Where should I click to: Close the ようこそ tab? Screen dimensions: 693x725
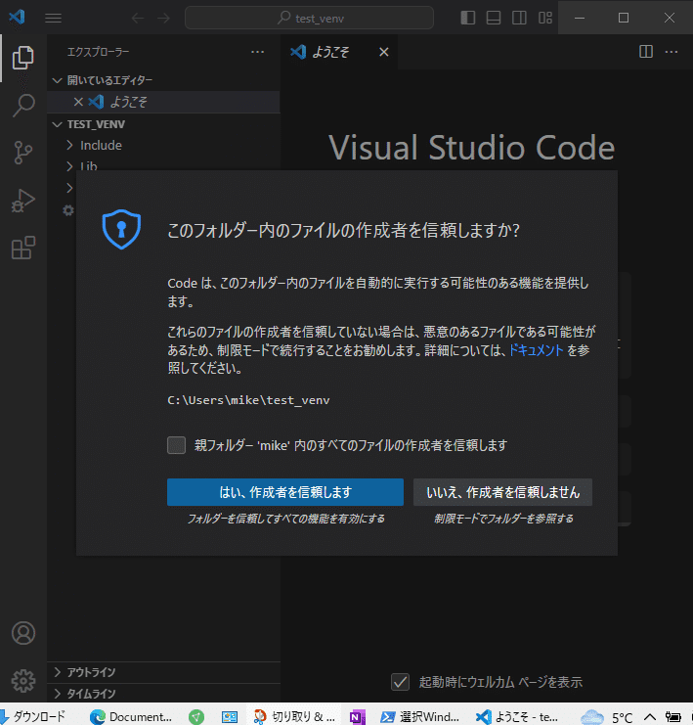(384, 52)
